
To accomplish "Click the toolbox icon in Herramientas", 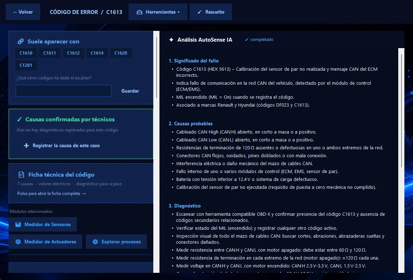I will click(140, 12).
